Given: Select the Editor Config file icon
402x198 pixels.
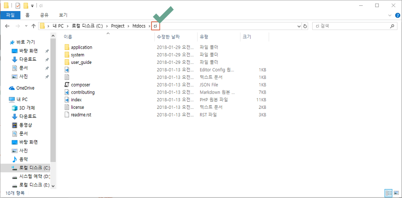Looking at the screenshot, I should [67, 70].
